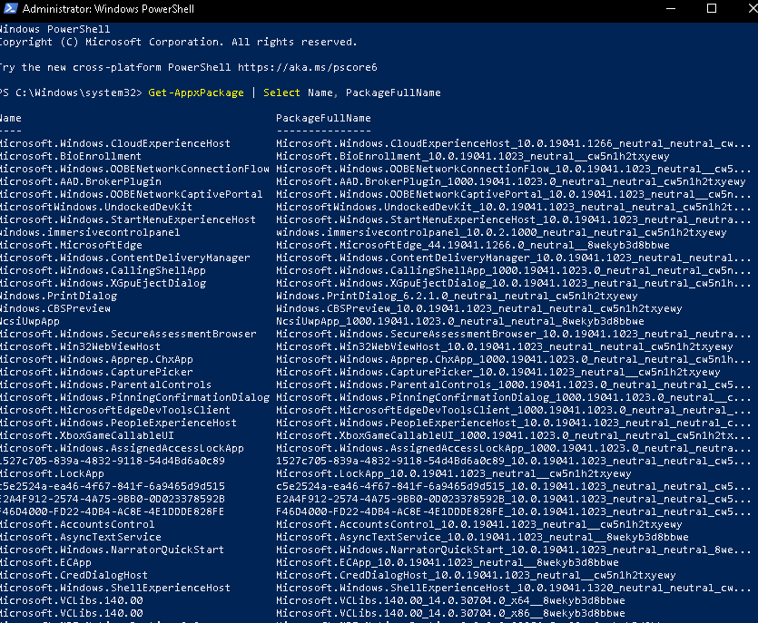Image resolution: width=758 pixels, height=623 pixels.
Task: Click windows.immersivecontrolpanel in the Name column
Action: pos(90,232)
